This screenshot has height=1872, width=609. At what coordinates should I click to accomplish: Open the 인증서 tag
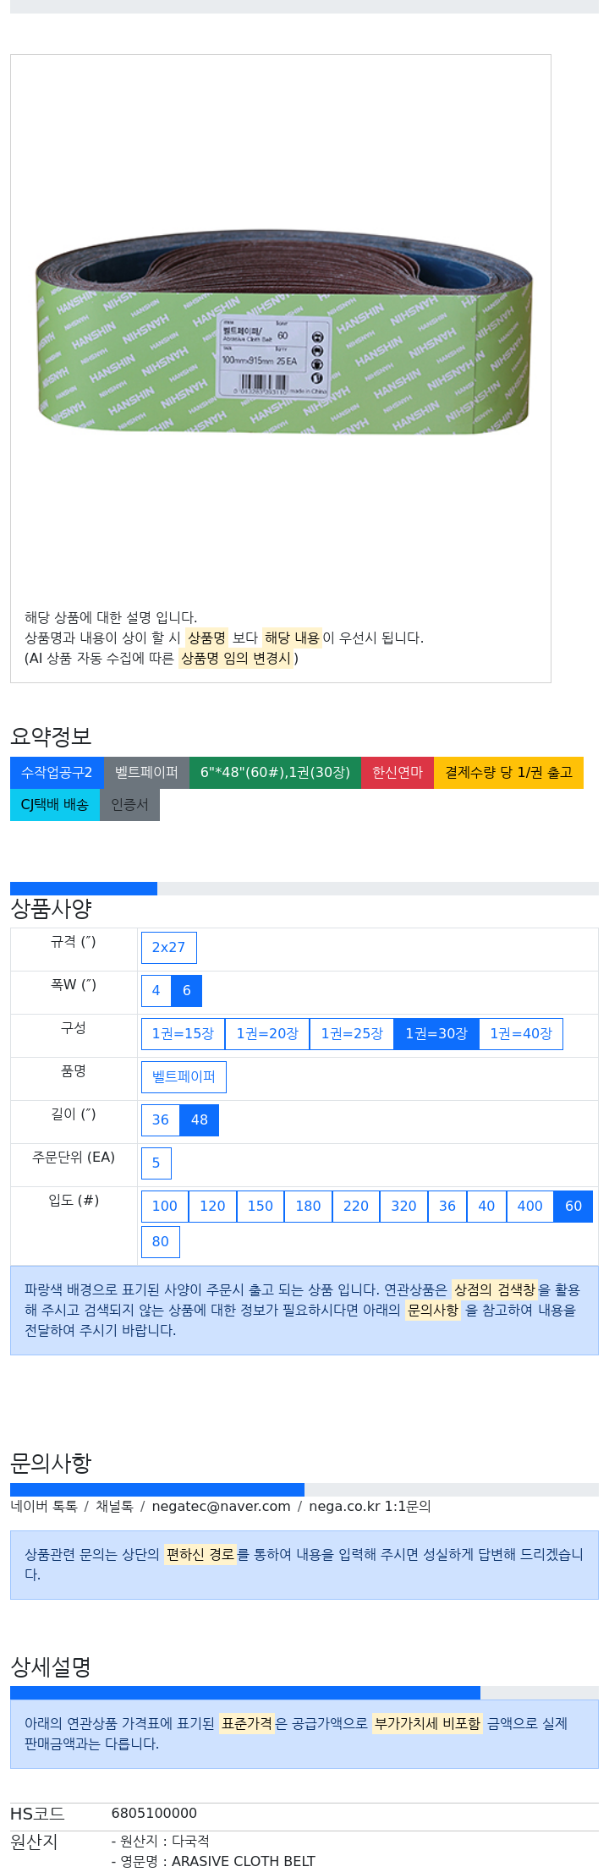pos(129,805)
